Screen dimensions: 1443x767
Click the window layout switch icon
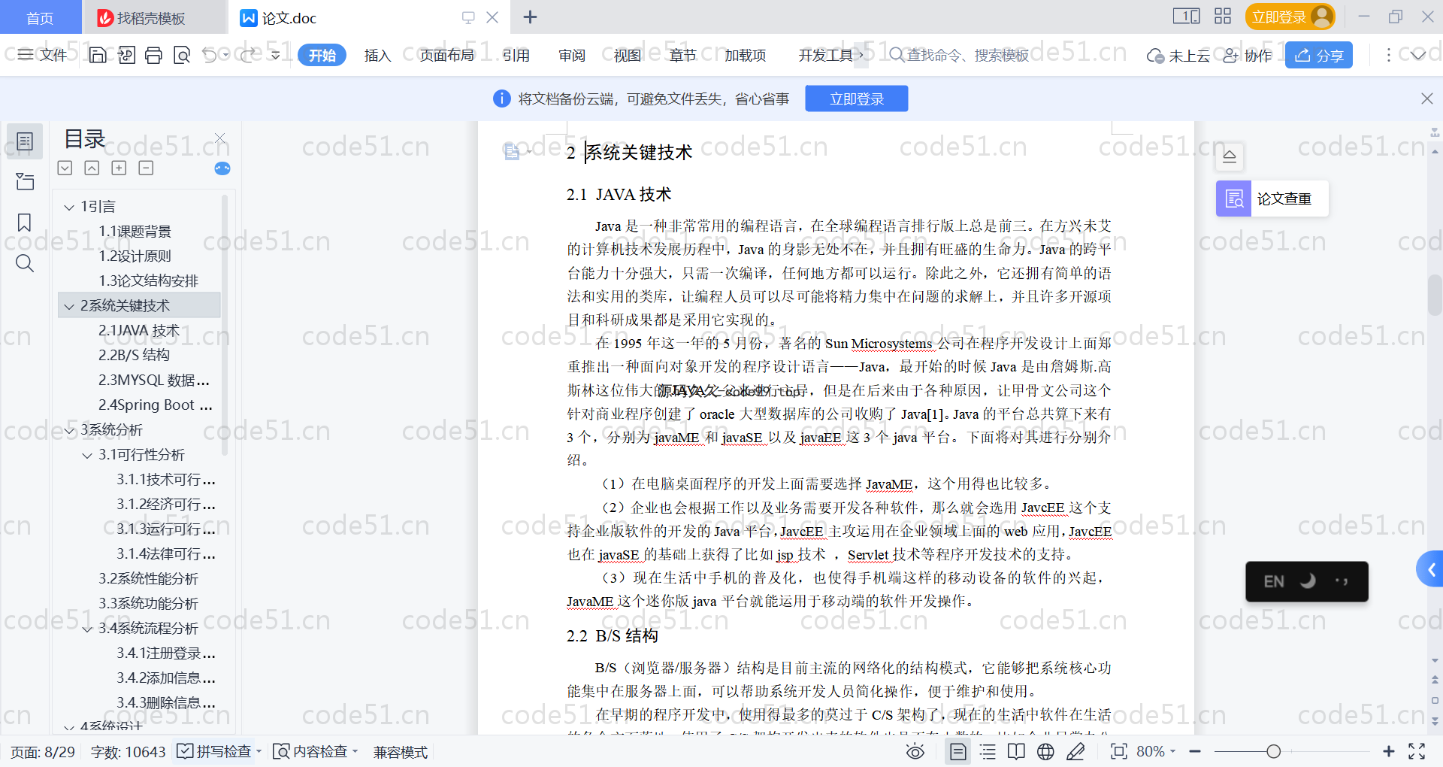pos(1186,17)
